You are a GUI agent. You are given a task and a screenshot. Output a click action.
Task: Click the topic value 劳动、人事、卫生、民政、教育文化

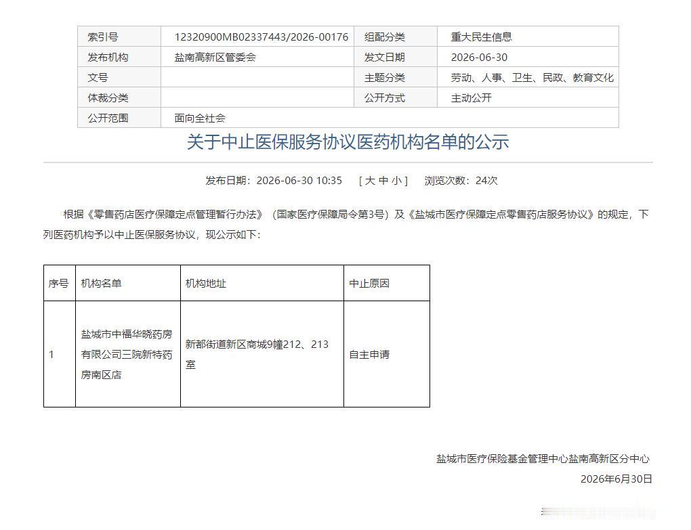pyautogui.click(x=532, y=77)
